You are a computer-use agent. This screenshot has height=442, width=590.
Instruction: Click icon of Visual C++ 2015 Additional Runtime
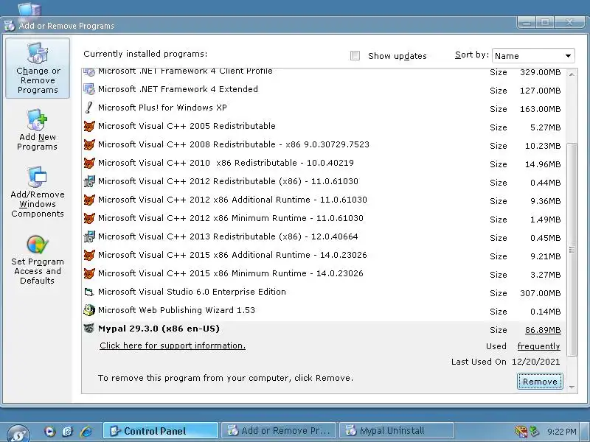click(89, 255)
